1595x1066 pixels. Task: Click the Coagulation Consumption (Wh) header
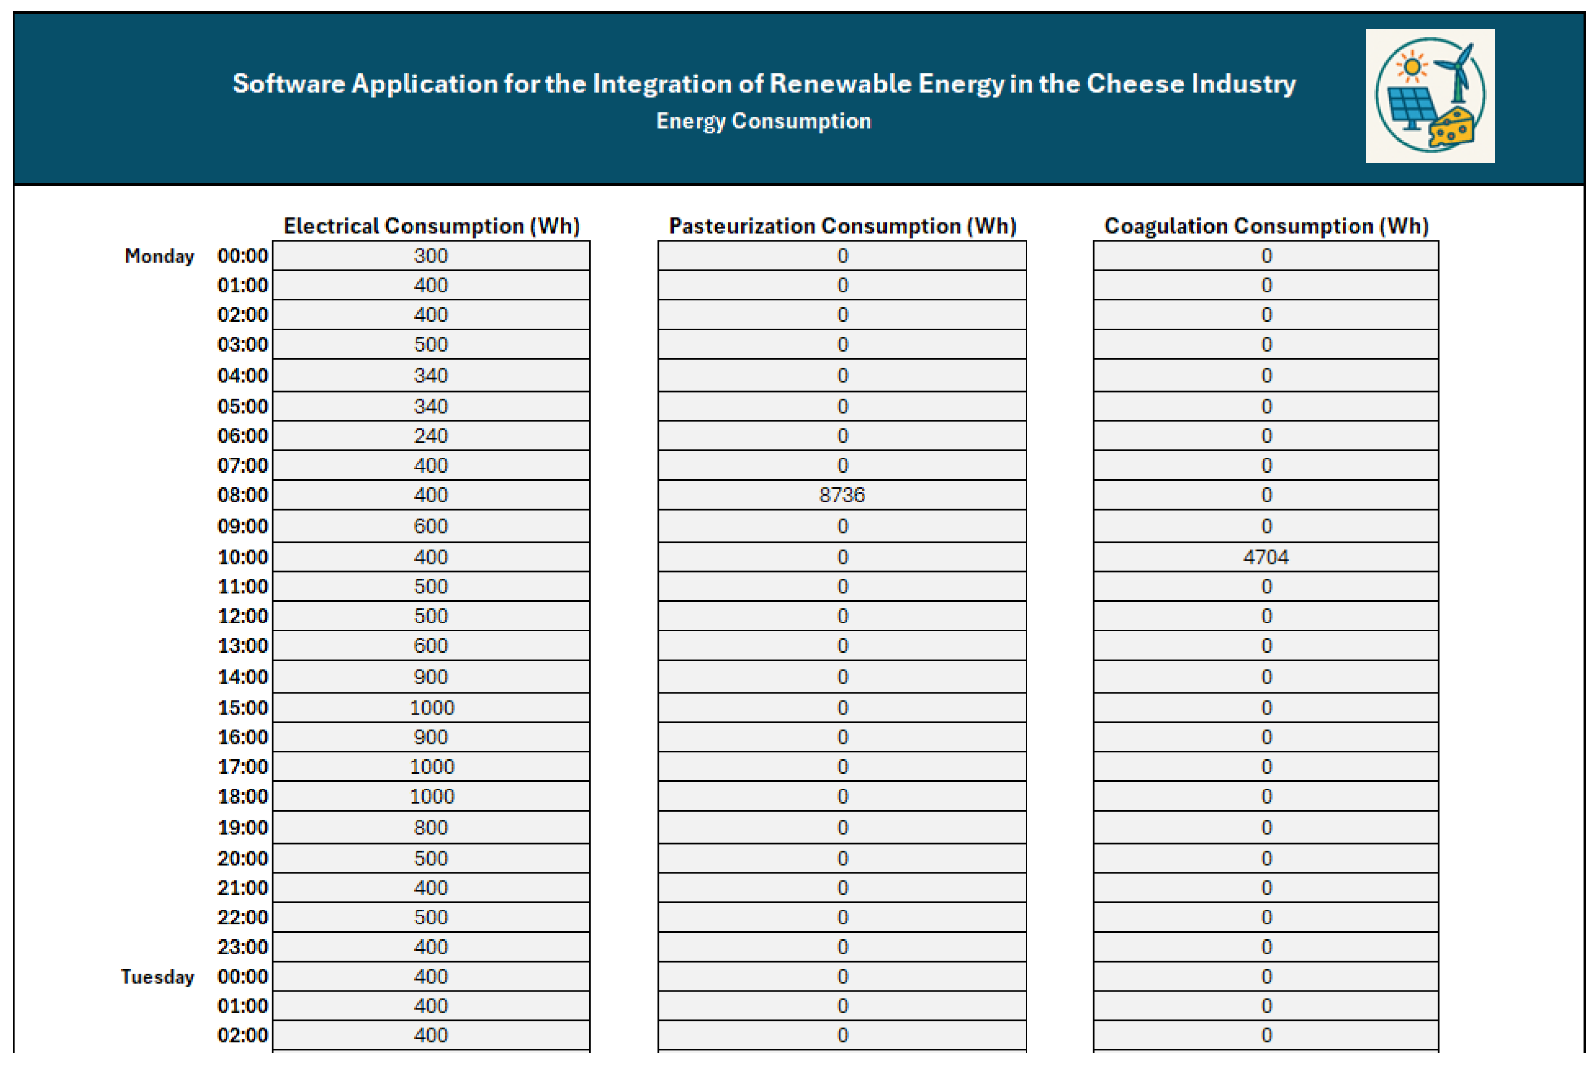tap(1266, 226)
